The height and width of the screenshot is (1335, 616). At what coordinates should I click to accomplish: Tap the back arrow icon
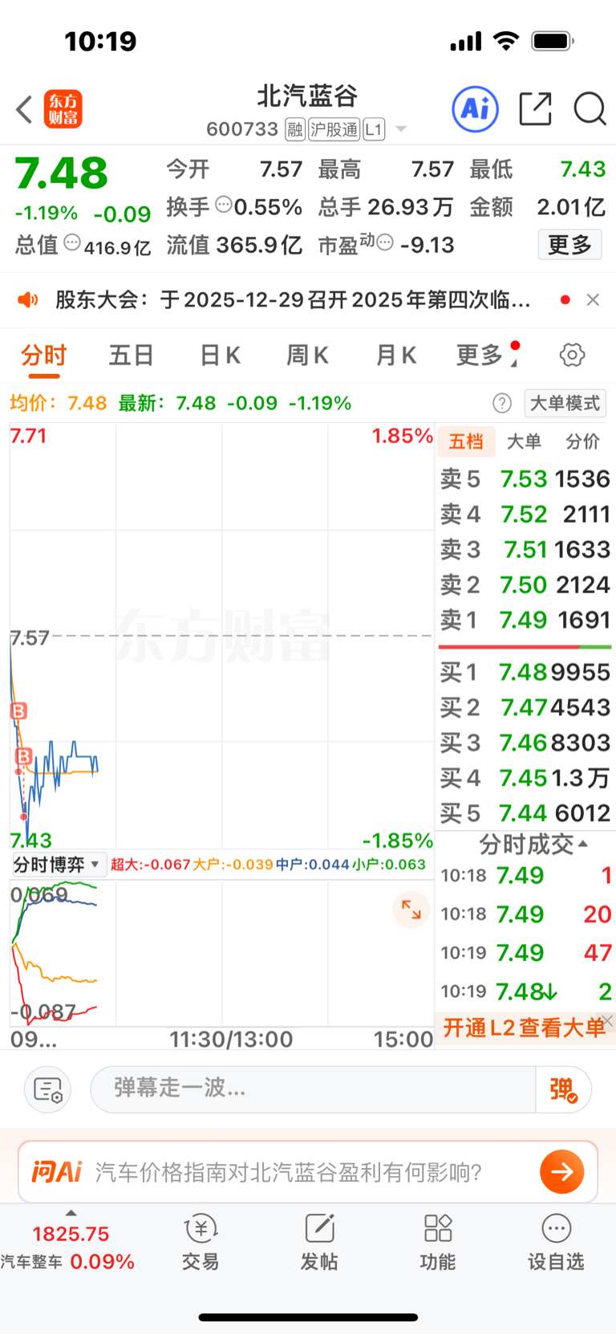(24, 109)
